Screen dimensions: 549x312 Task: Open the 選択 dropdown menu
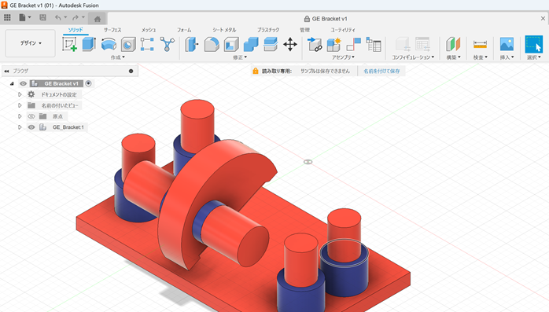click(x=534, y=57)
